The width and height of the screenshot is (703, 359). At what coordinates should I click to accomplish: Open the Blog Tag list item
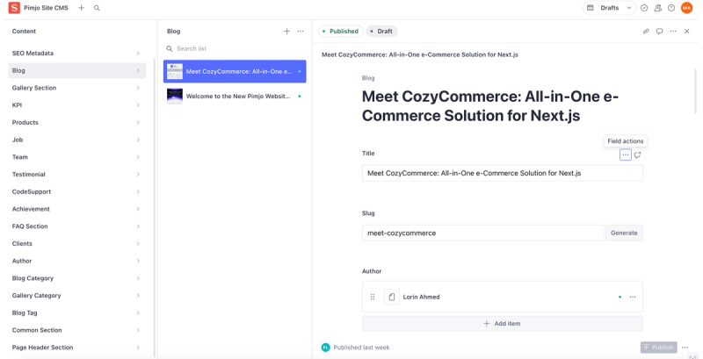coord(77,312)
